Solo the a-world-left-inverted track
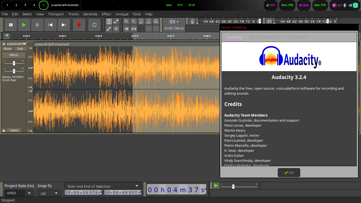The image size is (361, 203). (20, 49)
